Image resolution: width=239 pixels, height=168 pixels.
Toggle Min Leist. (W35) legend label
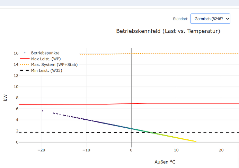tap(47, 70)
